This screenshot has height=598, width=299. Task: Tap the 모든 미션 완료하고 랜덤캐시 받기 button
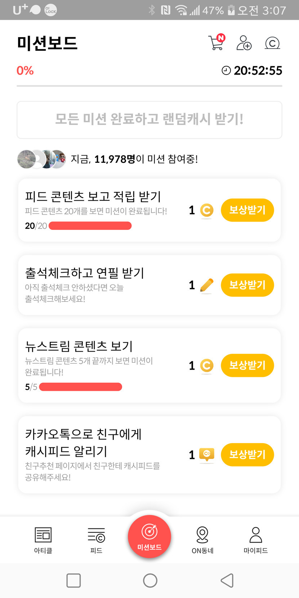[x=149, y=120]
